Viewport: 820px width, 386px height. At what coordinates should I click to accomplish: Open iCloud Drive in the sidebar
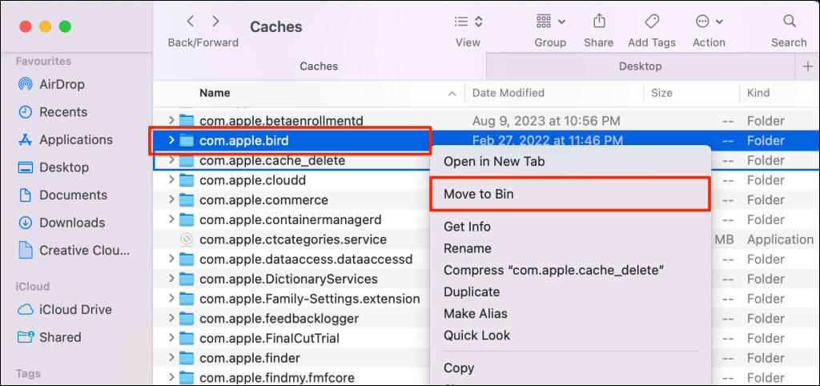(x=75, y=310)
